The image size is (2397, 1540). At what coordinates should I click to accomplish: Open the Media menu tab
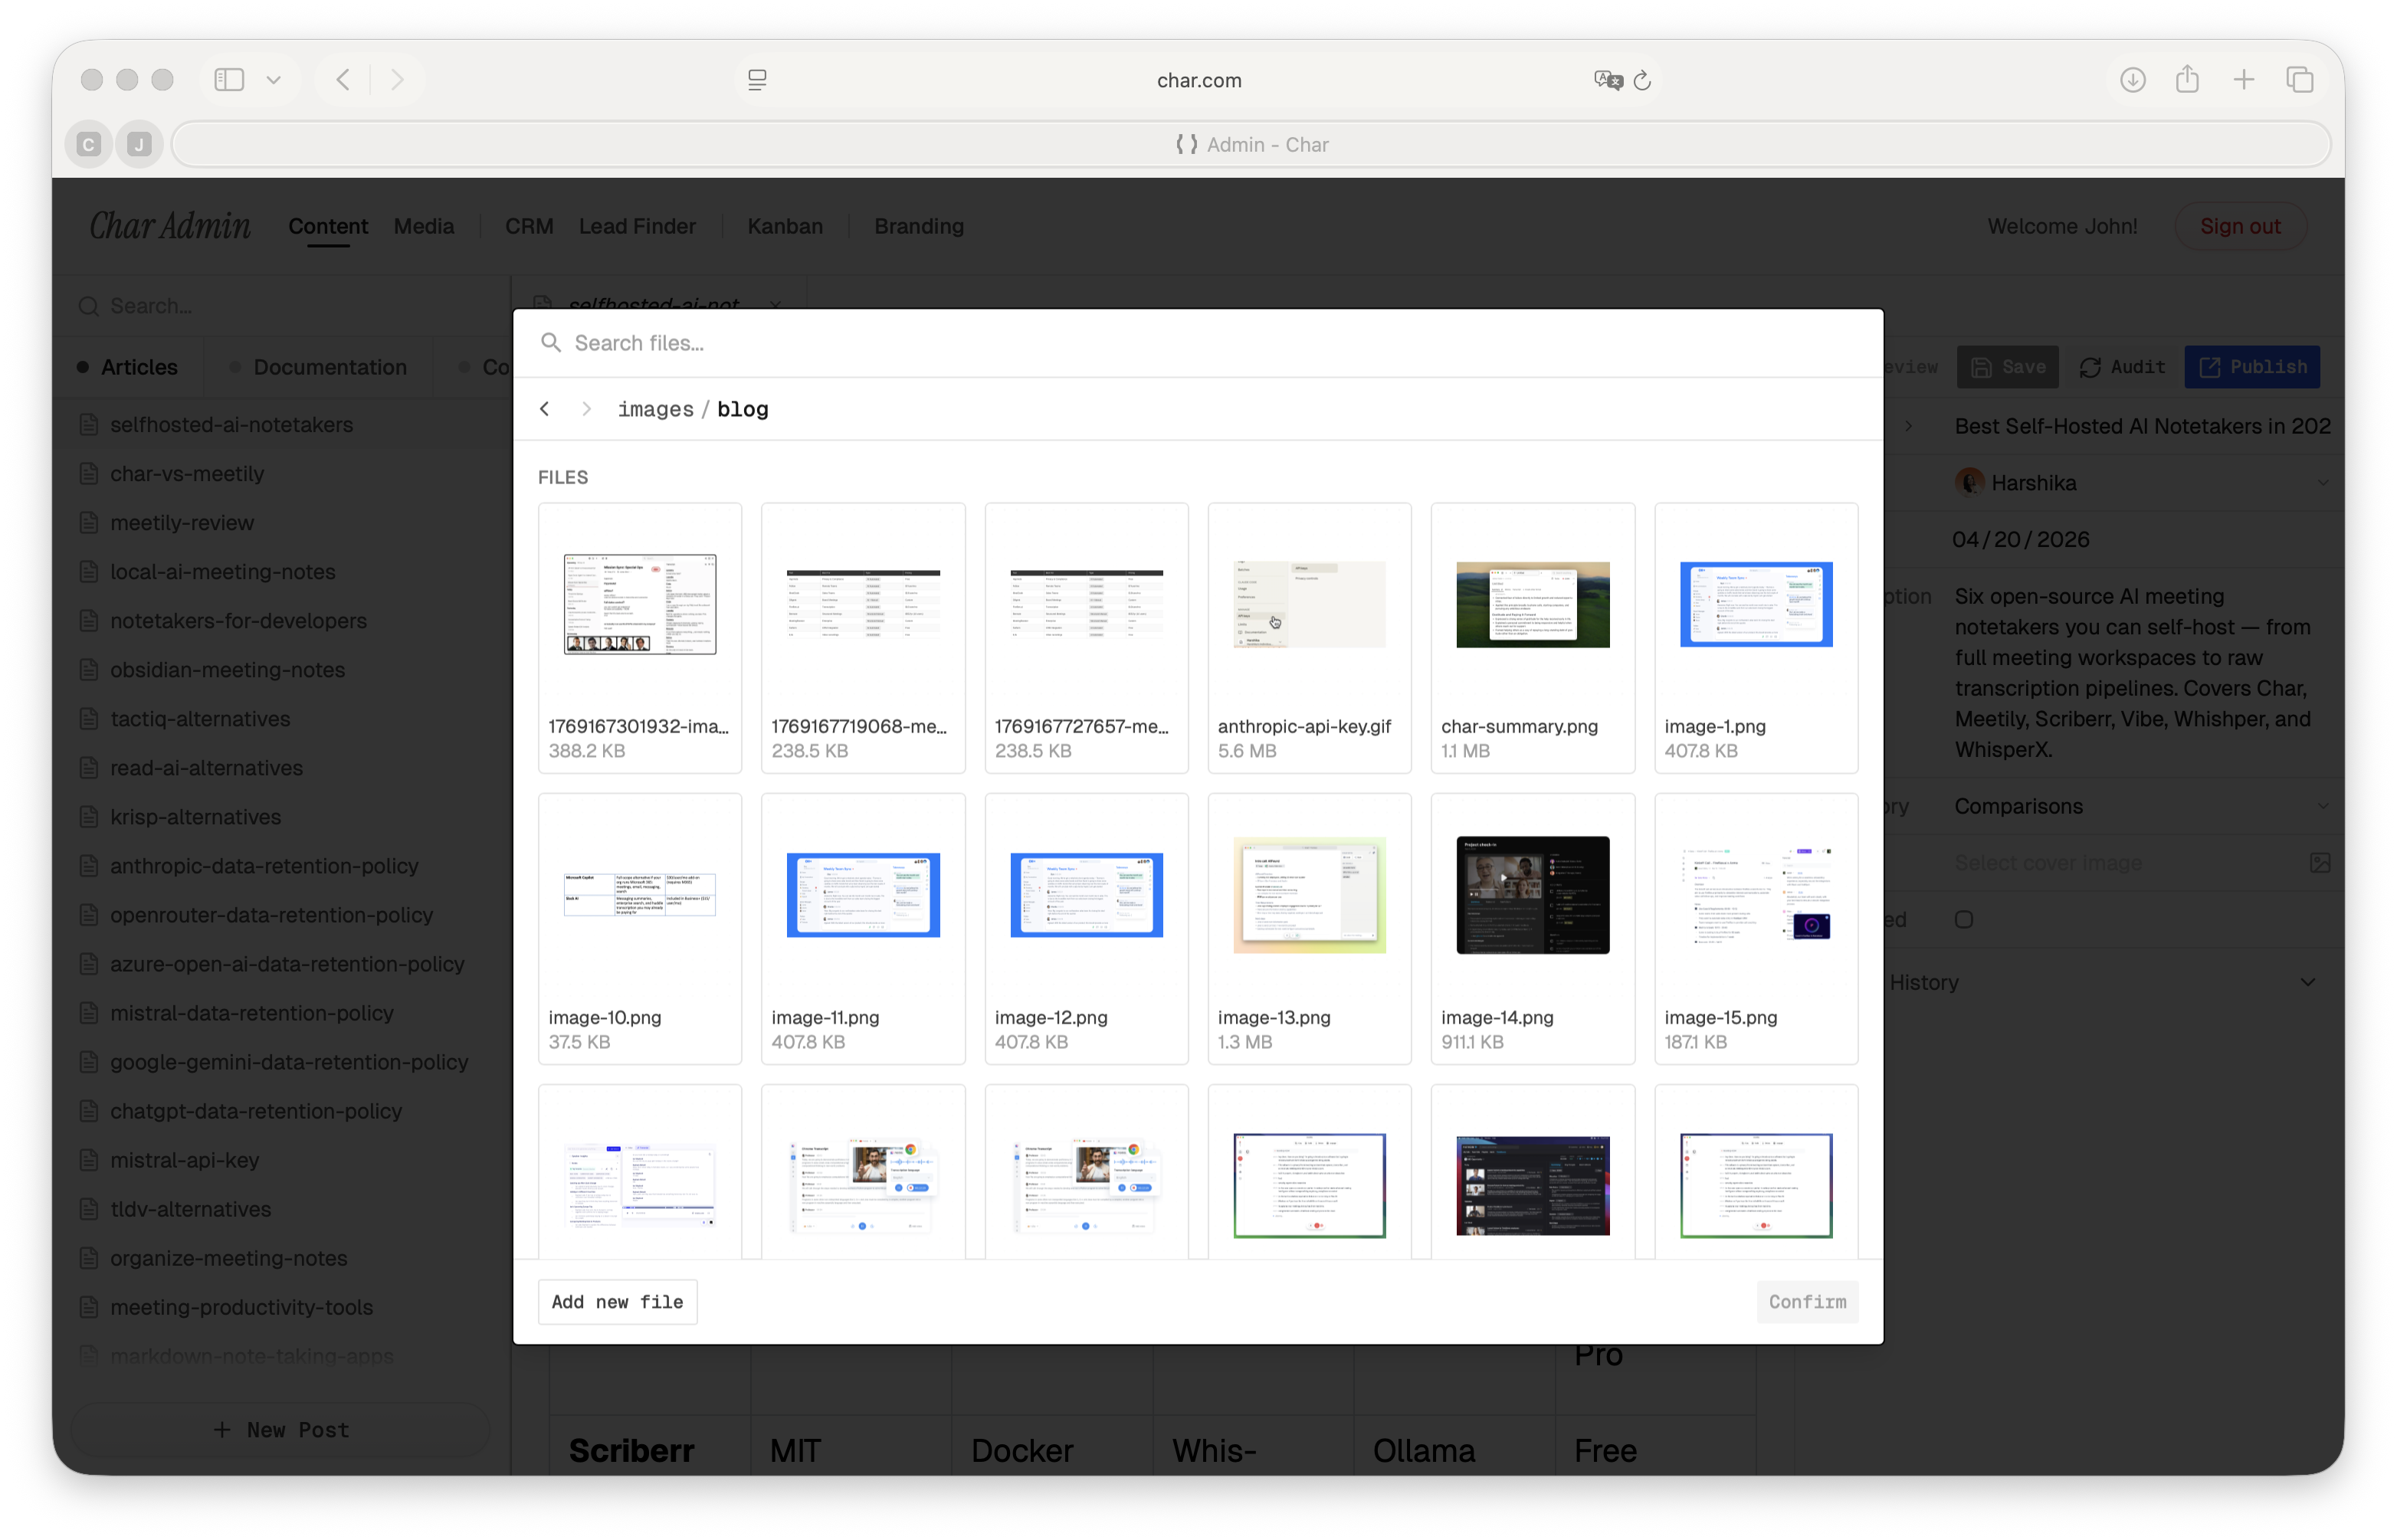click(x=424, y=226)
